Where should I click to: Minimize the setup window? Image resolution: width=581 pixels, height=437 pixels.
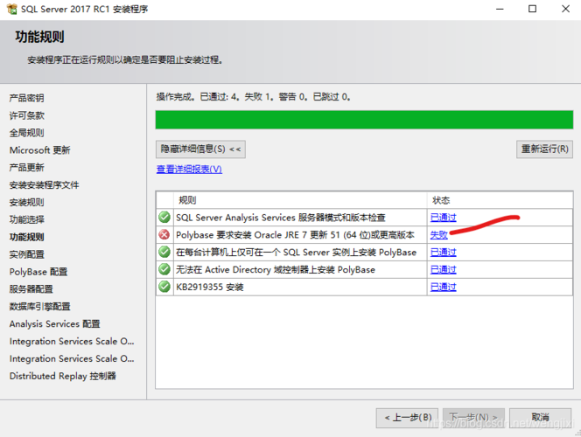pos(500,9)
